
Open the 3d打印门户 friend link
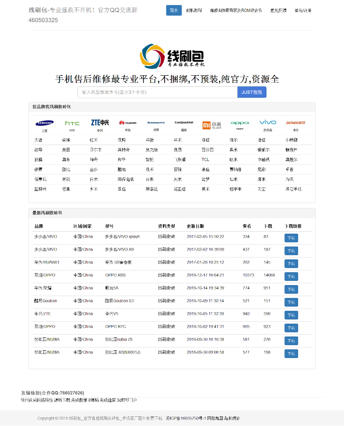coord(127,400)
